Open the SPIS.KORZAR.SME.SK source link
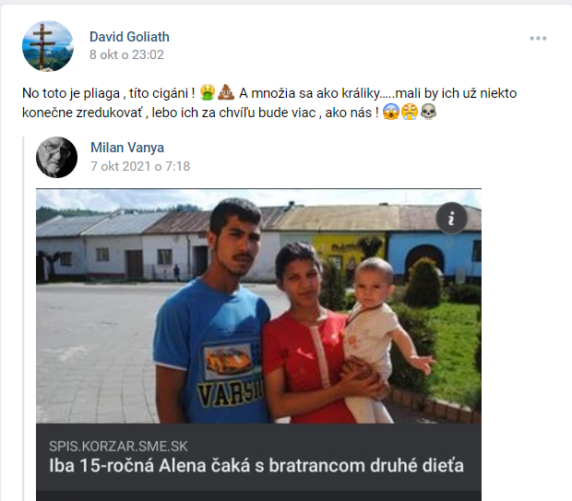 119,447
